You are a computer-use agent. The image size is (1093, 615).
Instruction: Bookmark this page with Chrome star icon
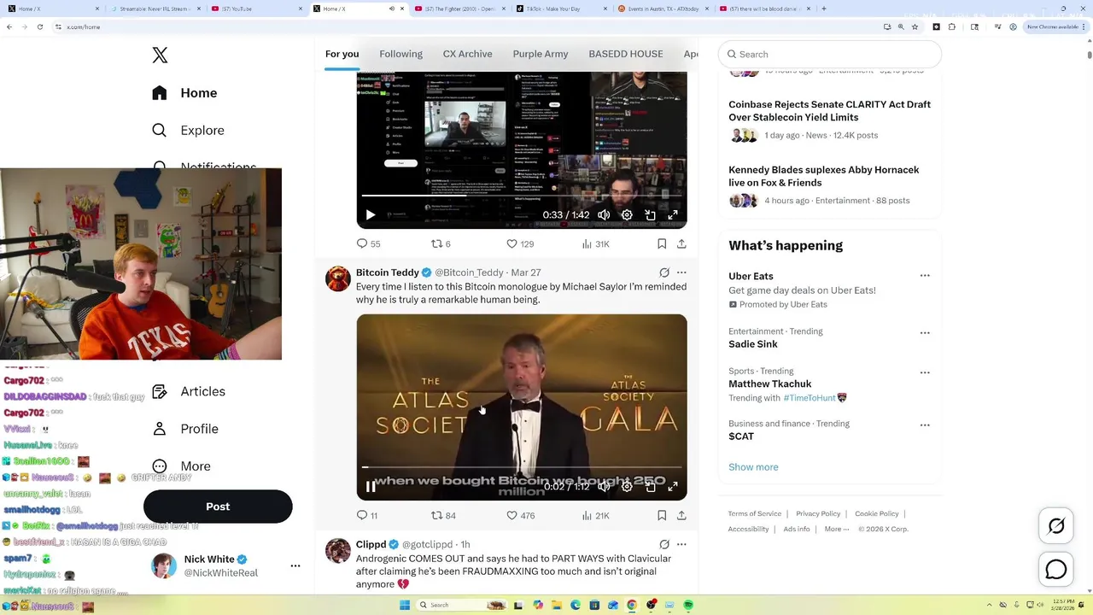click(x=915, y=26)
